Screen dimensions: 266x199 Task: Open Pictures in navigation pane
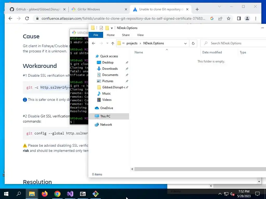(108, 81)
